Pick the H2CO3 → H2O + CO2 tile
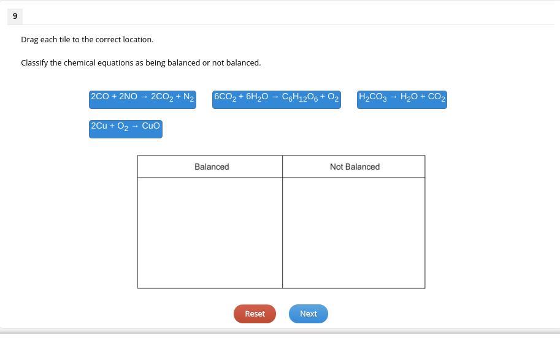560x338 pixels. click(x=402, y=99)
